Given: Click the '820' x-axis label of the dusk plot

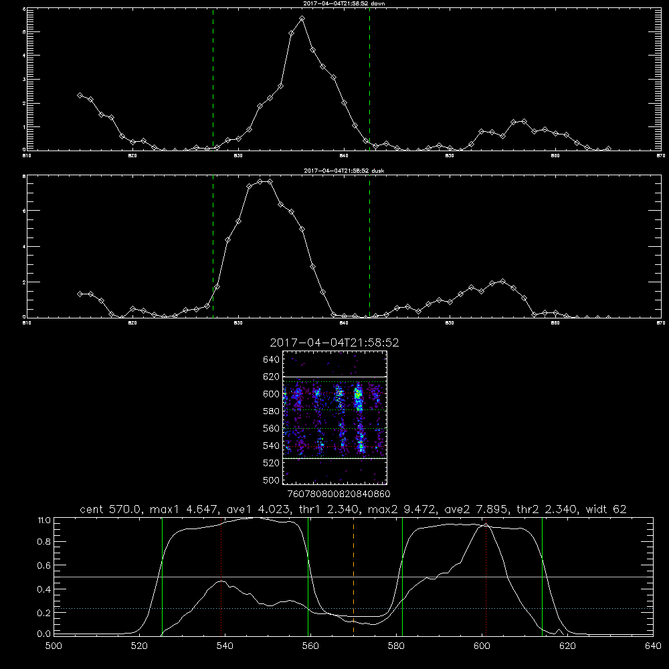Looking at the screenshot, I should pos(132,323).
